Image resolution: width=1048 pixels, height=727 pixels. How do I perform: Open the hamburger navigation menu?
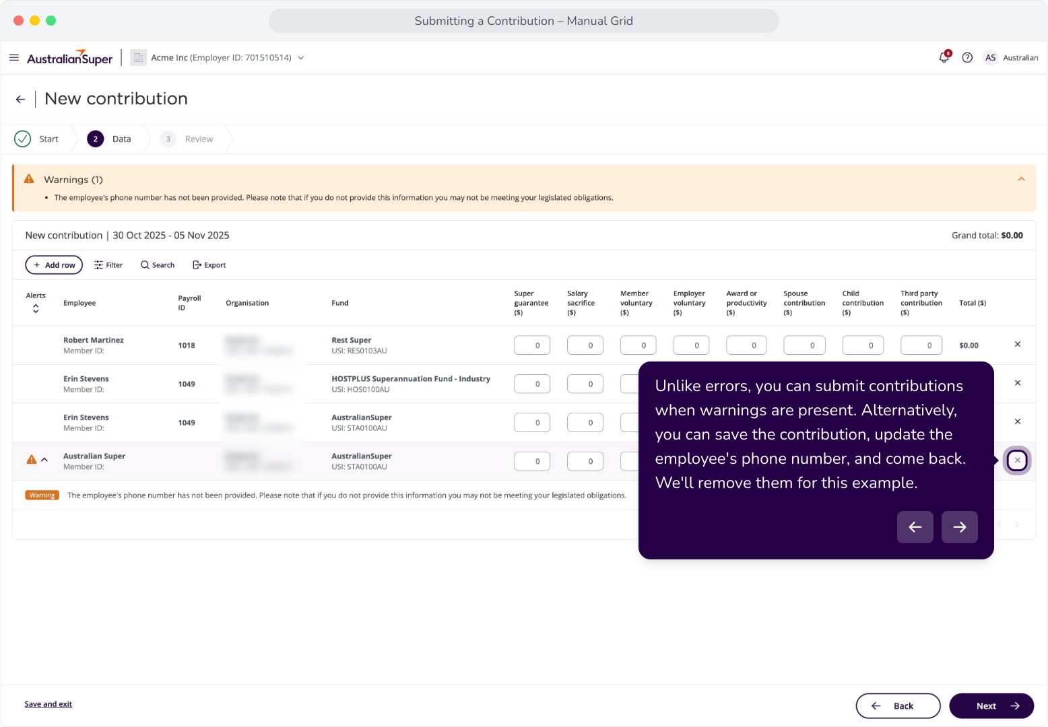(x=14, y=58)
